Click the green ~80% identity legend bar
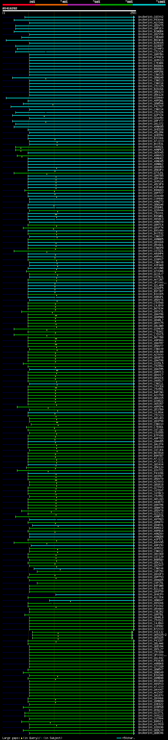 click(117, 5)
